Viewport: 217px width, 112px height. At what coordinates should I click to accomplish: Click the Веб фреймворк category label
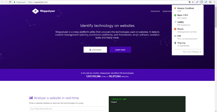tap(184, 25)
